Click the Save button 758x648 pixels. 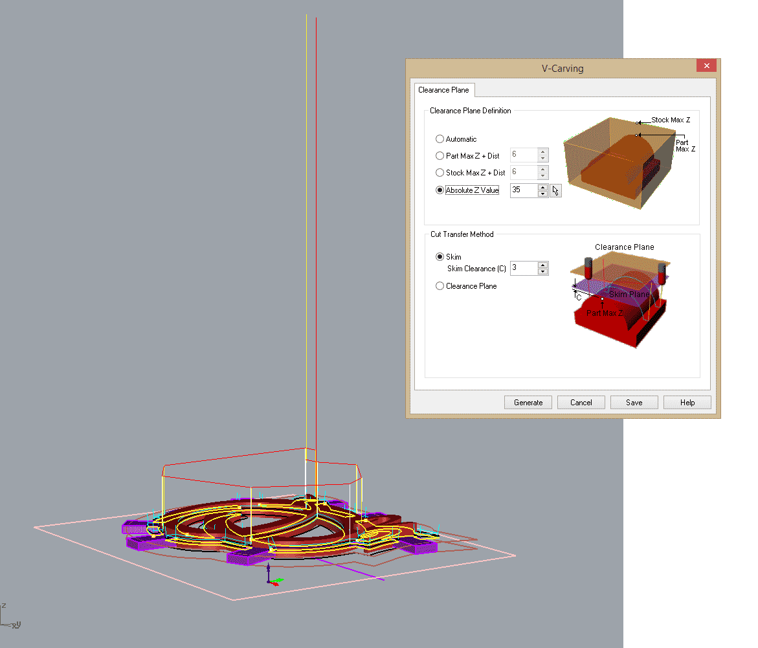point(634,403)
